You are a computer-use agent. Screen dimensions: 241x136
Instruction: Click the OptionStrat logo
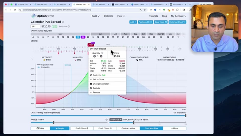pyautogui.click(x=42, y=16)
